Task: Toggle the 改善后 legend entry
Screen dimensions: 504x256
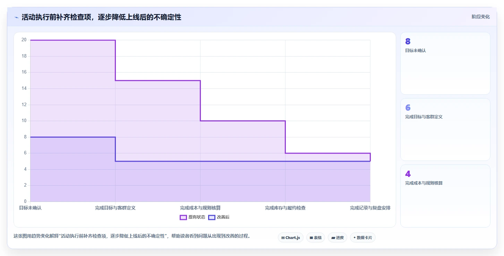Action: [219, 217]
